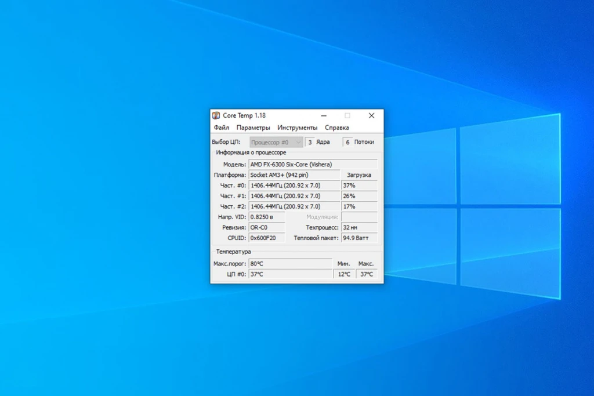
Task: Click the ЦП #0 current temperature field
Action: pos(290,274)
